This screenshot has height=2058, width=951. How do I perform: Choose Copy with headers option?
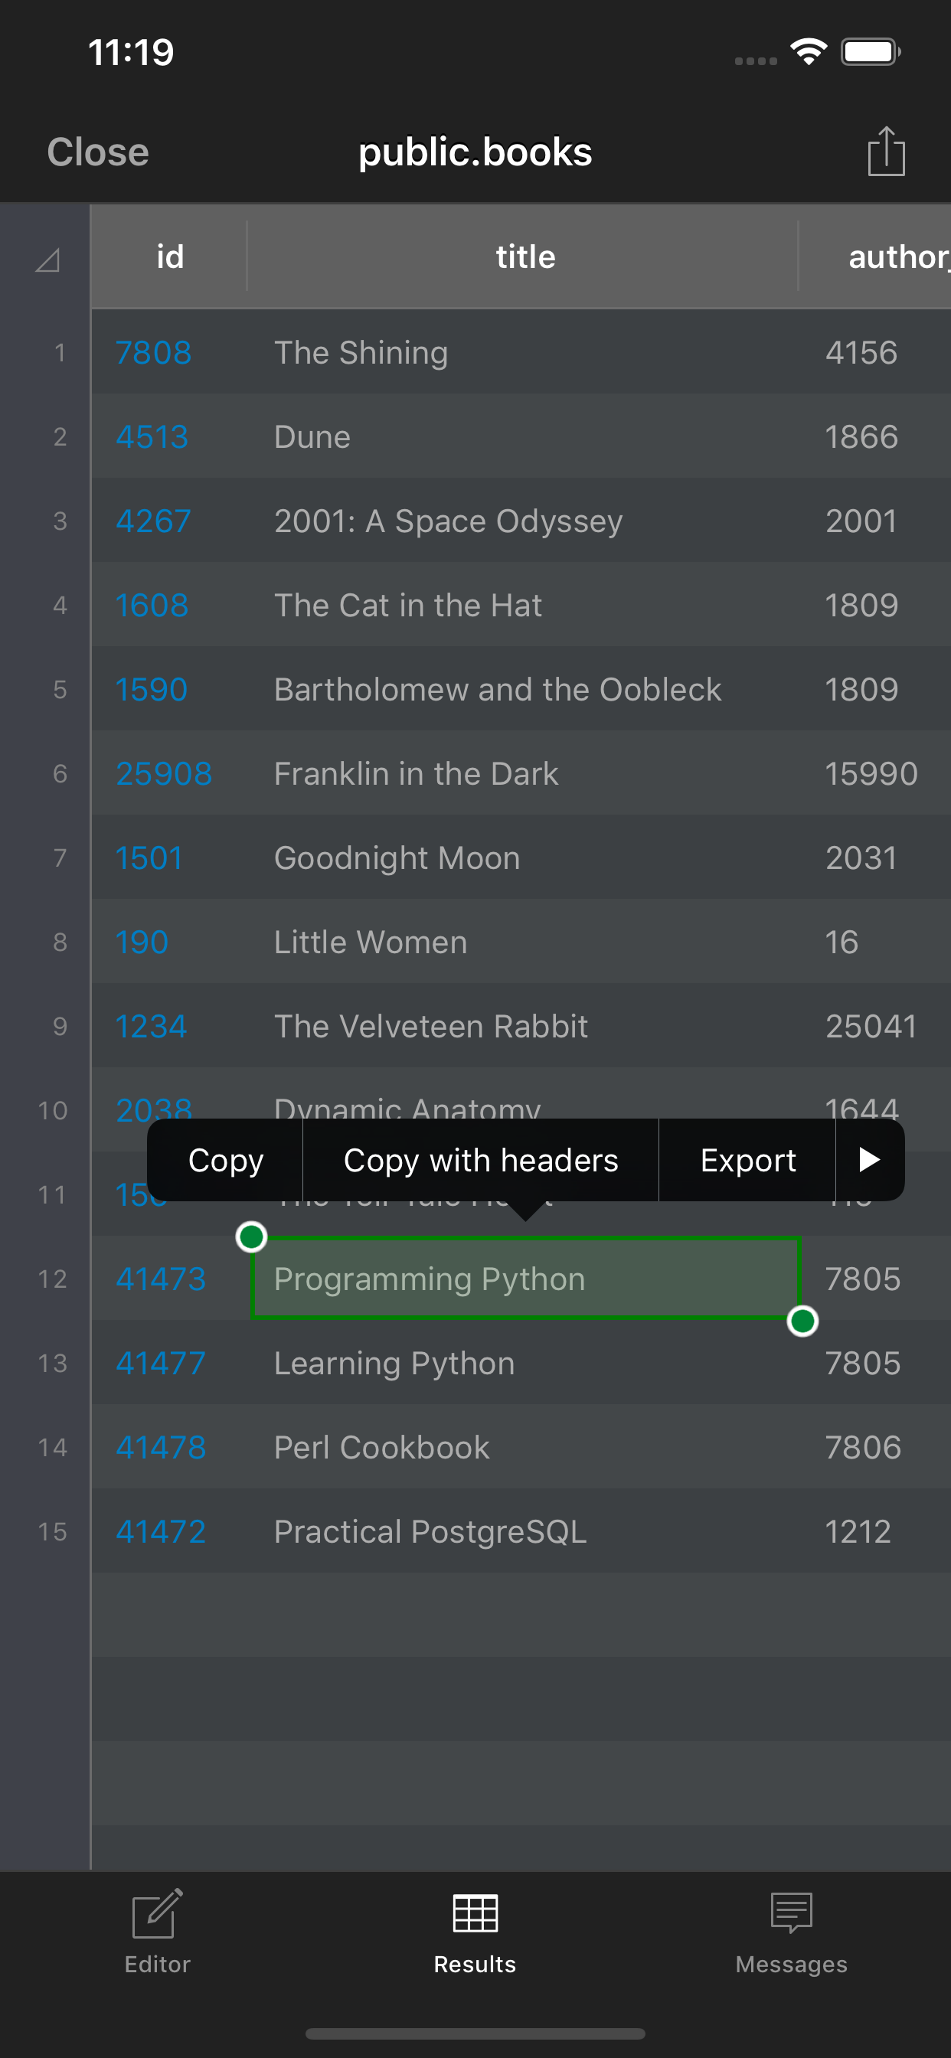pyautogui.click(x=480, y=1159)
